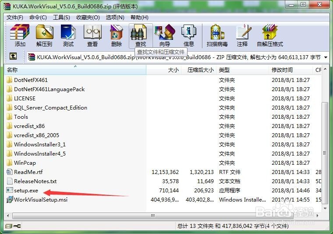
Task: Go up one folder level arrow
Action: tap(13, 56)
